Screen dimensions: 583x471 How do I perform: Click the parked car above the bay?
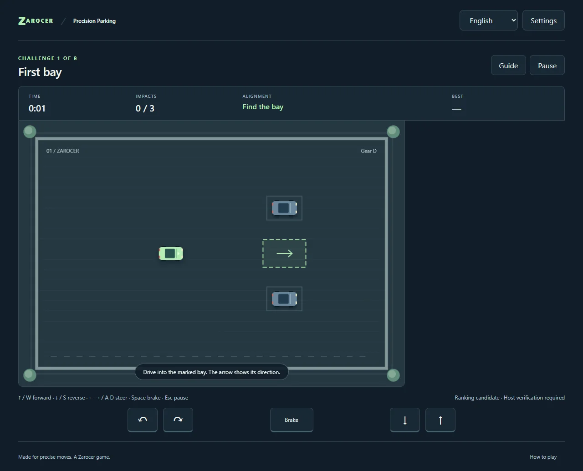point(284,208)
